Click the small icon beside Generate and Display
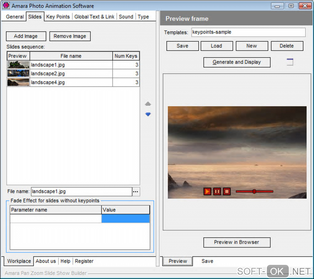Screen dimensions: 314x279 (290, 62)
